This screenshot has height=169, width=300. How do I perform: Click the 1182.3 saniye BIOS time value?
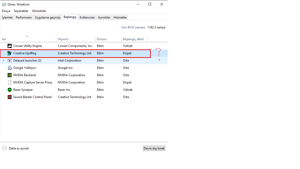156,27
